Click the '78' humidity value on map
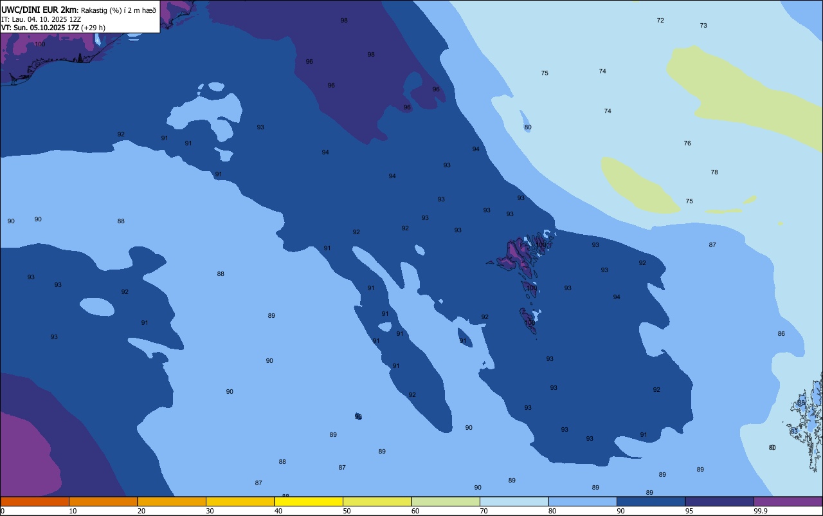The width and height of the screenshot is (823, 516). tap(714, 172)
